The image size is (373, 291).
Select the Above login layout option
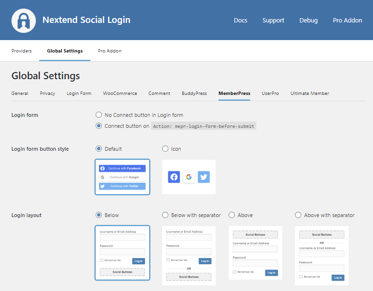point(232,215)
